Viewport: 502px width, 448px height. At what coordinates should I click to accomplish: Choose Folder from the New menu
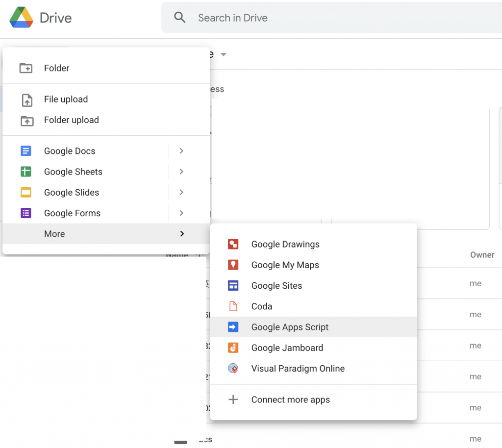pos(106,68)
